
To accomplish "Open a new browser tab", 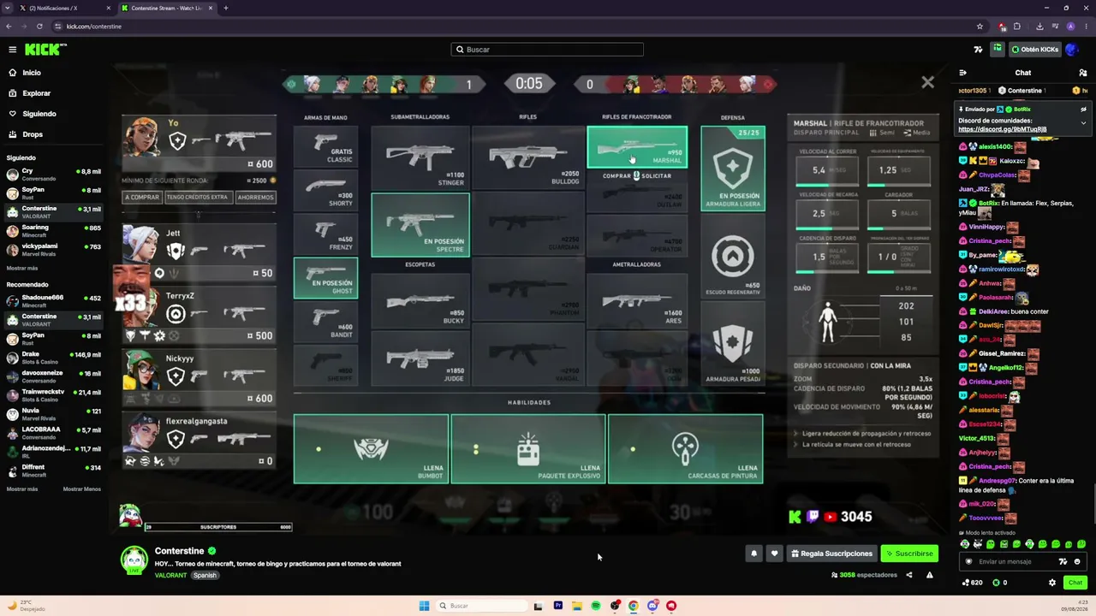I will point(226,8).
